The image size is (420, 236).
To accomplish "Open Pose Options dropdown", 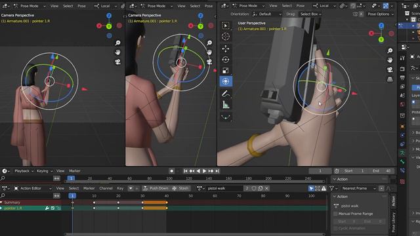I will [x=381, y=14].
